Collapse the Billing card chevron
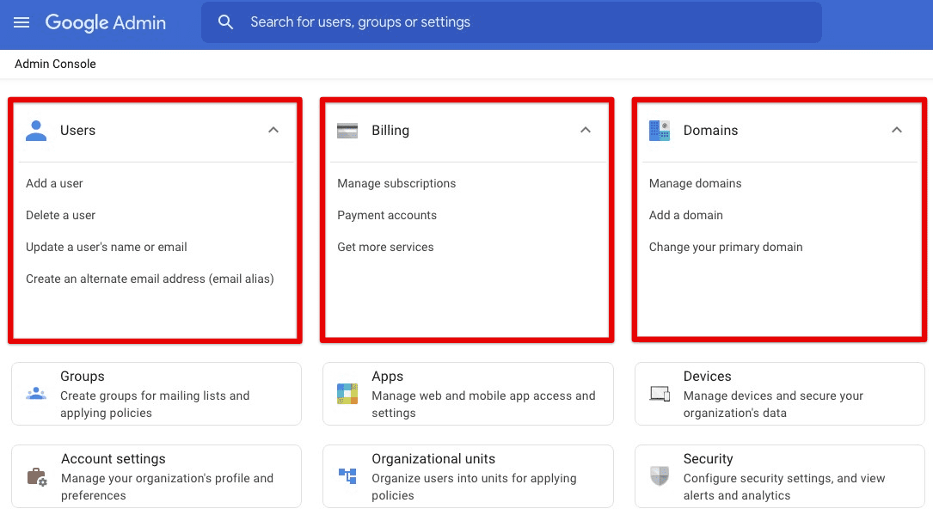The image size is (933, 515). point(586,130)
